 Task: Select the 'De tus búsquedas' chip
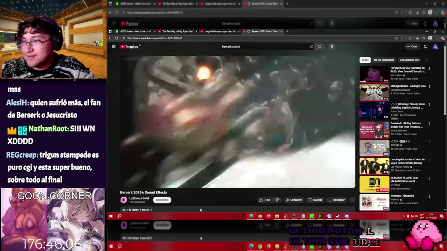(x=384, y=60)
